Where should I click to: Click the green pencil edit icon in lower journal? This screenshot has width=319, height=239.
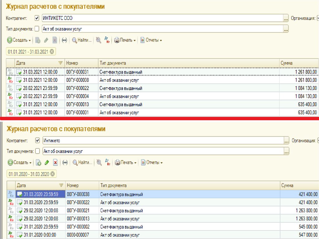click(47, 162)
